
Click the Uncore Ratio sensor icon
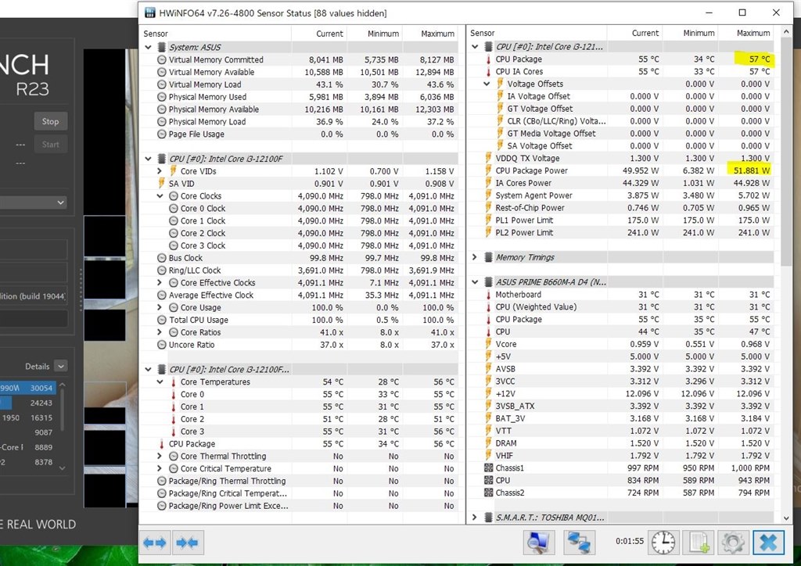(161, 345)
